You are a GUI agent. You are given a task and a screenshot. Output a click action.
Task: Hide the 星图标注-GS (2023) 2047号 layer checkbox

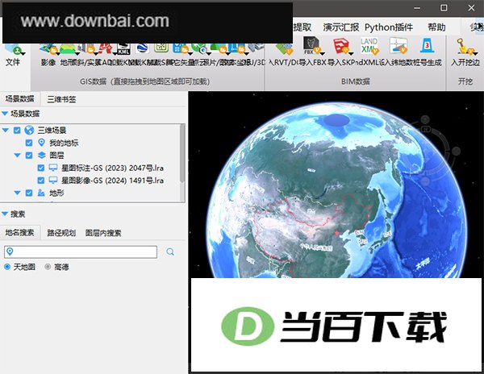click(41, 168)
